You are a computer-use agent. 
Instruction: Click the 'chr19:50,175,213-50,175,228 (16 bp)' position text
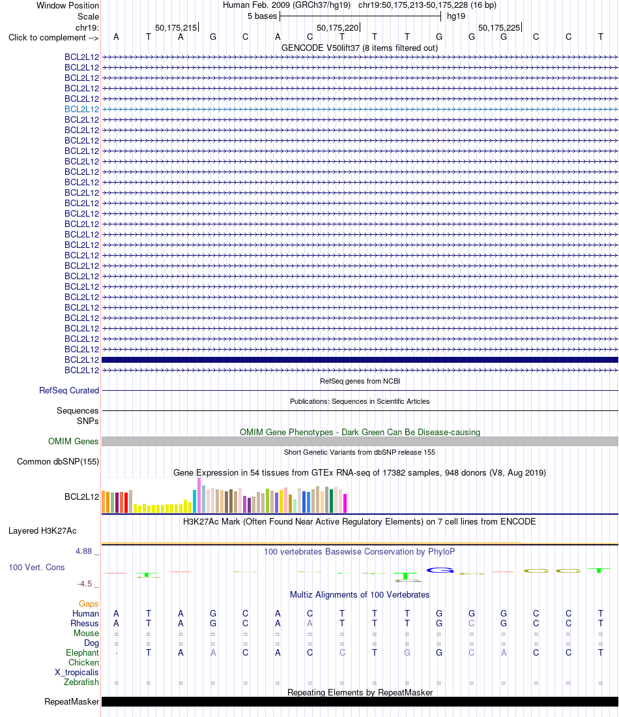click(x=427, y=5)
